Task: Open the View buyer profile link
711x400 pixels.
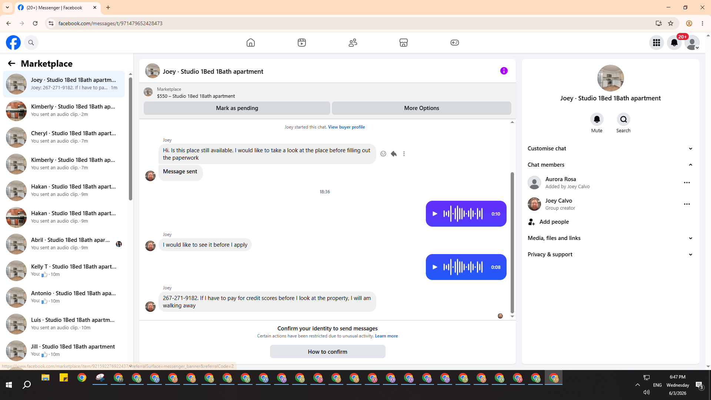Action: click(x=346, y=127)
